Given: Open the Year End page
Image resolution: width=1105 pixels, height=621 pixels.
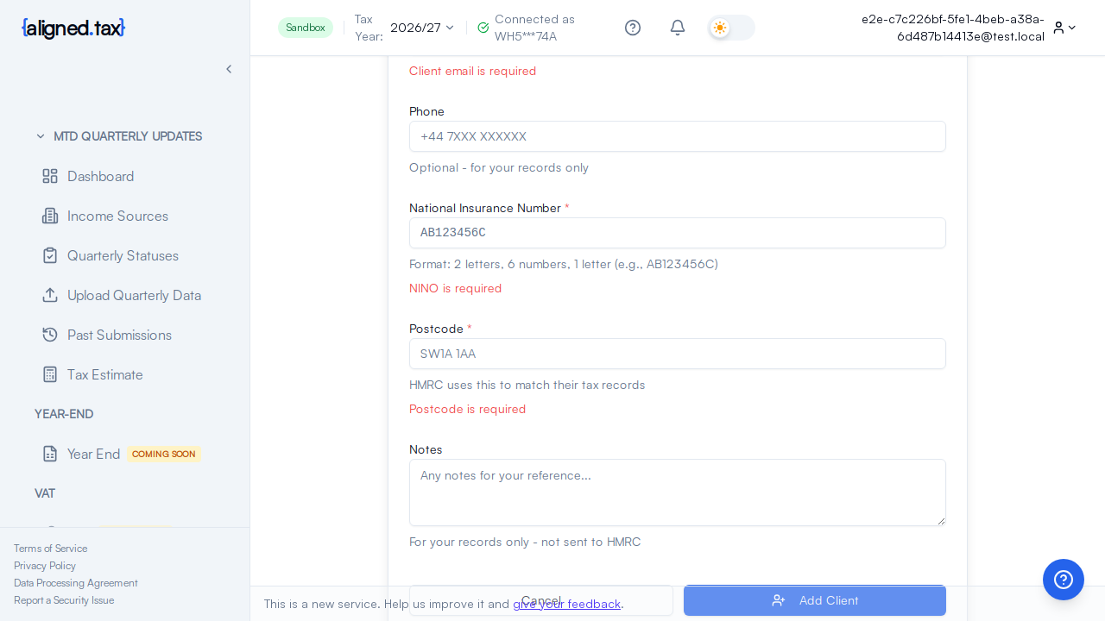Looking at the screenshot, I should click(x=94, y=454).
